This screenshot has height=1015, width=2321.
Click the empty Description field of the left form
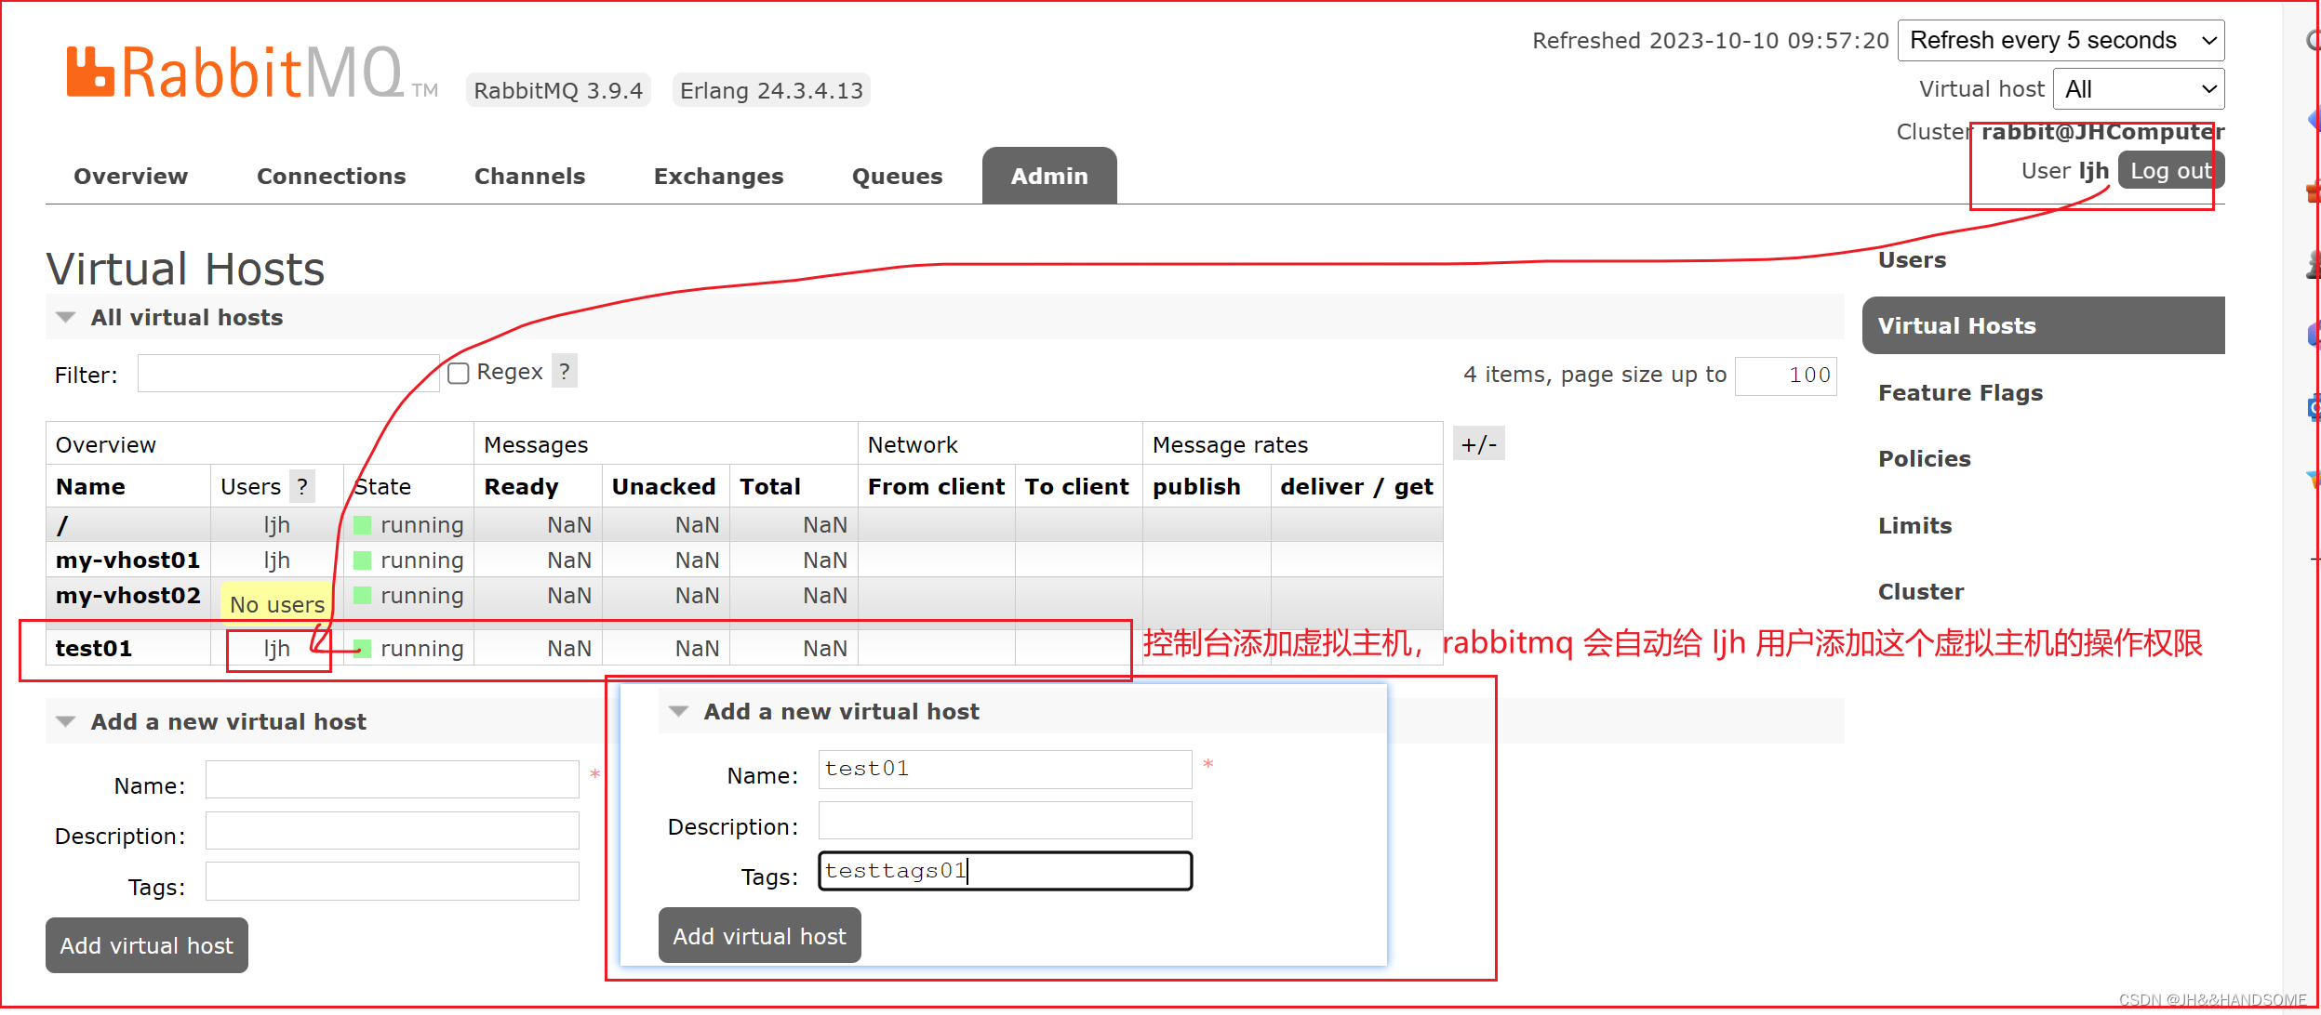[x=392, y=830]
